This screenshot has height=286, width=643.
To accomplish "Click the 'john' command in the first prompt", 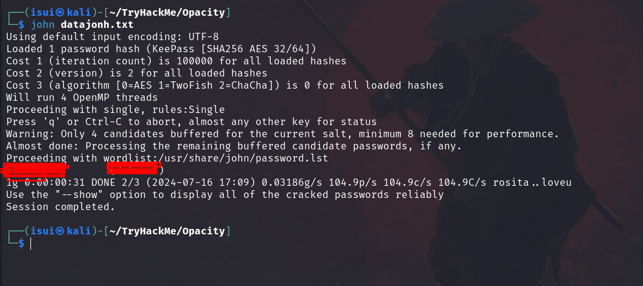I will (x=43, y=24).
